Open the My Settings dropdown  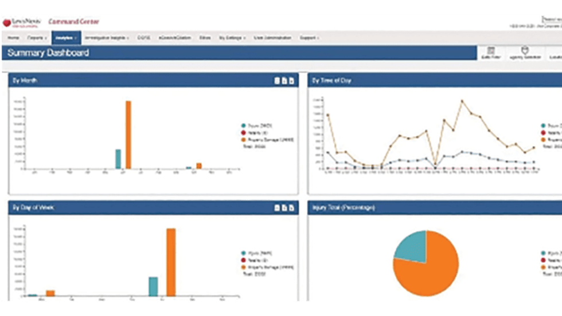point(232,38)
